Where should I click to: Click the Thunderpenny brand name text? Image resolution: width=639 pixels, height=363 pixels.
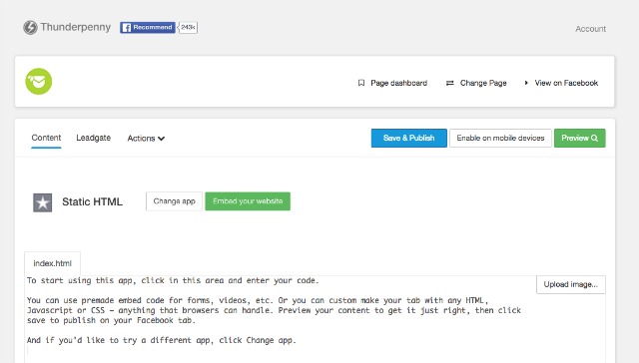(x=76, y=27)
